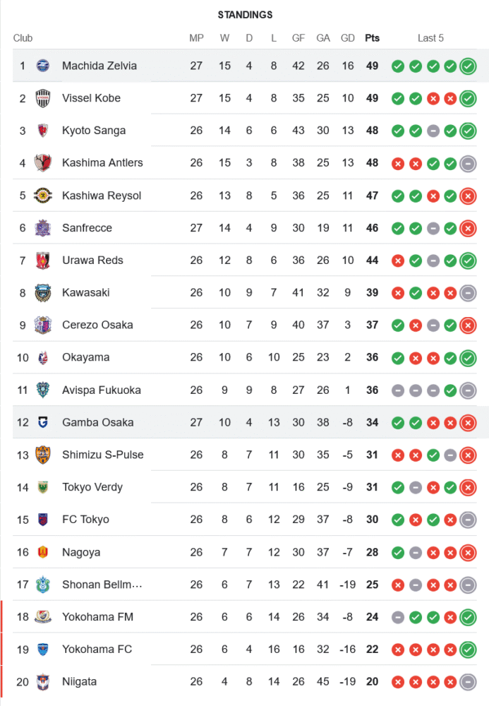Open the Kyoto Sanga team link
Image resolution: width=489 pixels, height=706 pixels.
point(94,131)
